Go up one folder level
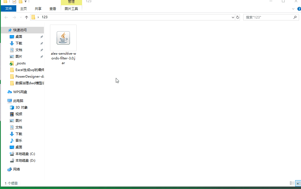Viewport: 301px width, 189px height. [27, 17]
